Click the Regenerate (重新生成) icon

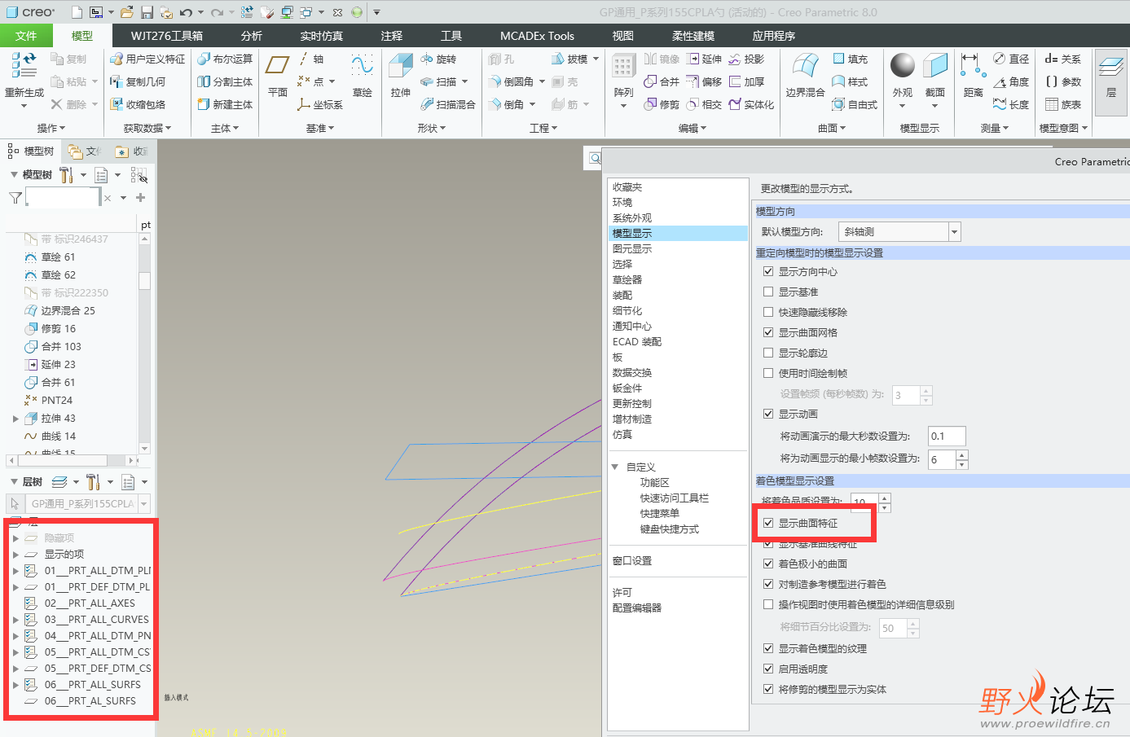pos(24,67)
